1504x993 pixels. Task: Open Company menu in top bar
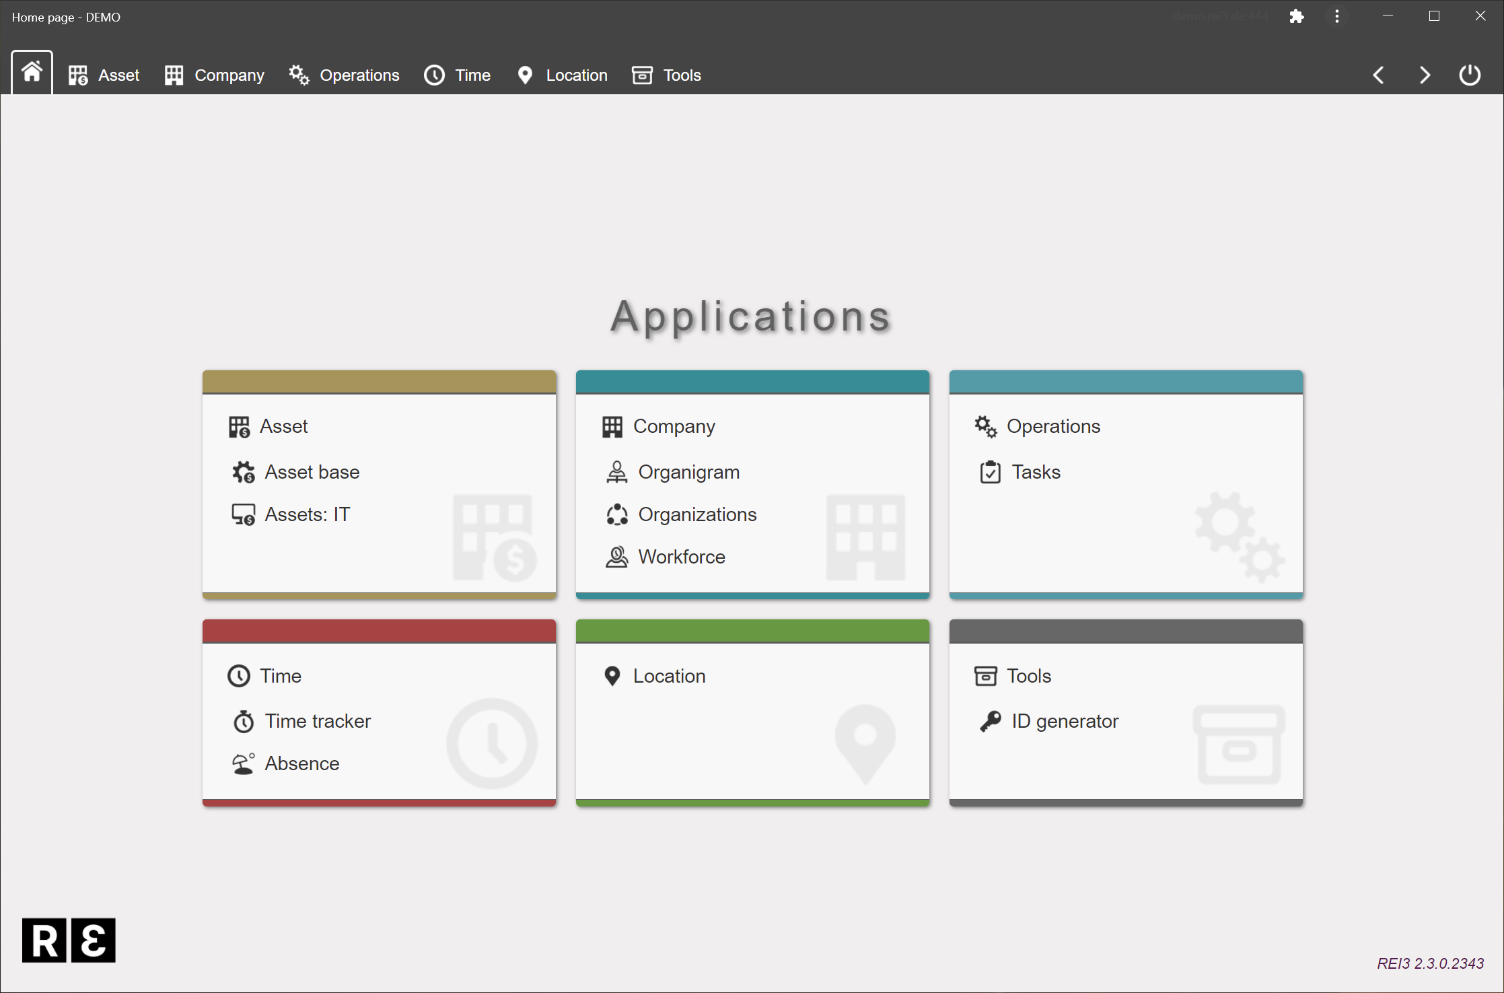[x=215, y=75]
